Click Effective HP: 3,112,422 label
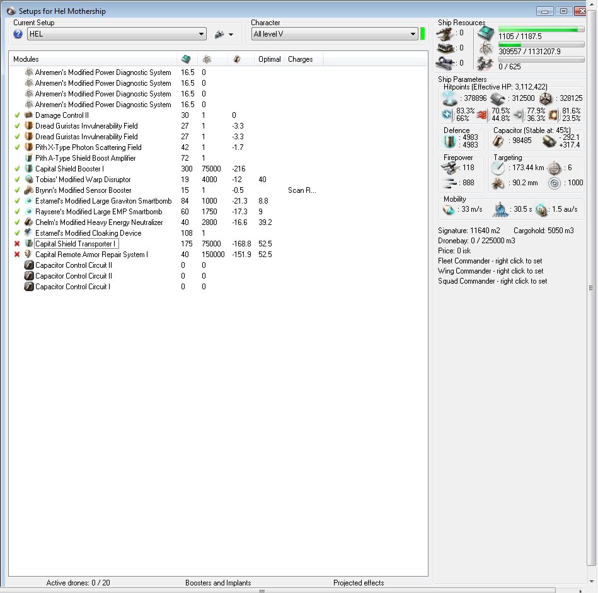The height and width of the screenshot is (593, 598). pos(509,86)
